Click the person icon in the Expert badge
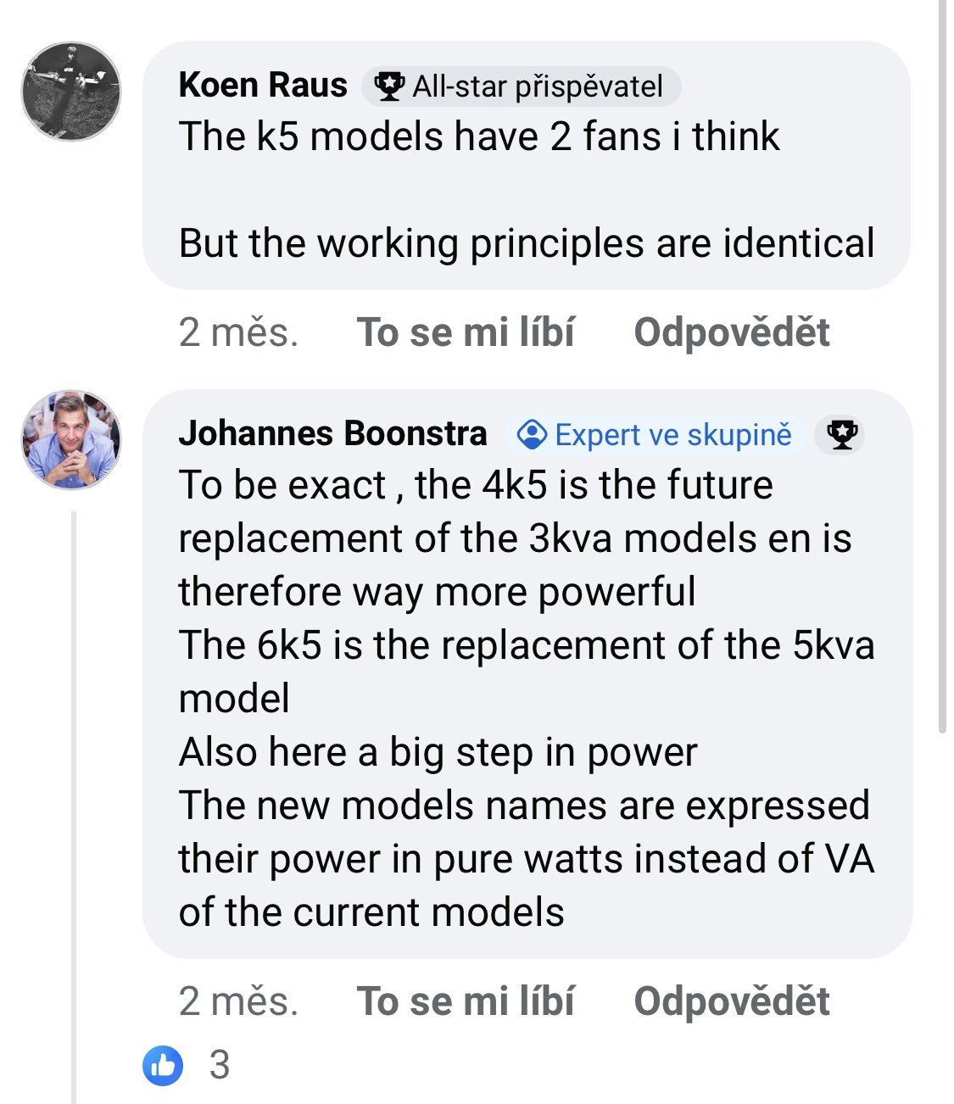This screenshot has width=954, height=1104. click(532, 435)
